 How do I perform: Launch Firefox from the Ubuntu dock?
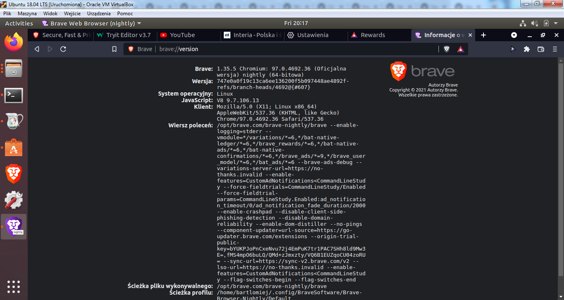tap(13, 41)
